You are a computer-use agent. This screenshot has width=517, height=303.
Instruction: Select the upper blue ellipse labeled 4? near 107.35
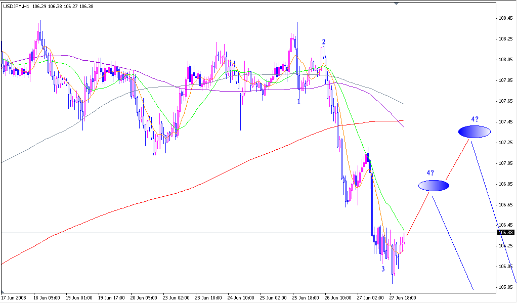(x=474, y=132)
